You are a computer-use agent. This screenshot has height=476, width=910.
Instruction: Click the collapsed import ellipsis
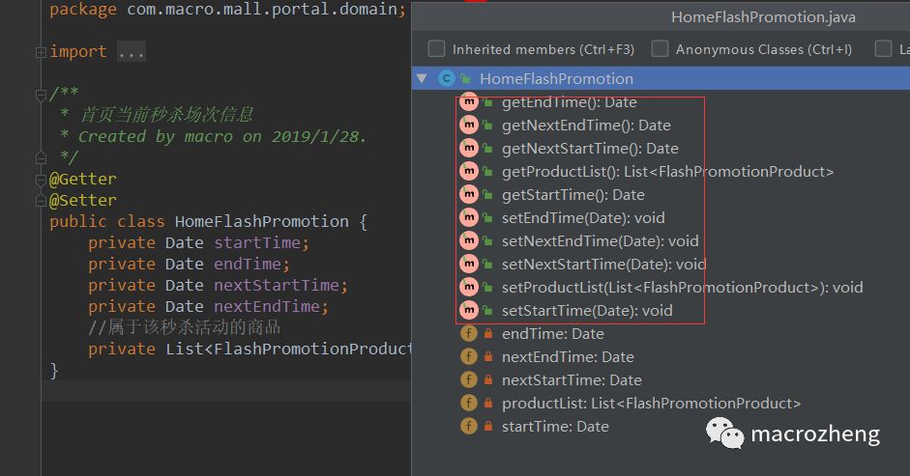[x=132, y=52]
